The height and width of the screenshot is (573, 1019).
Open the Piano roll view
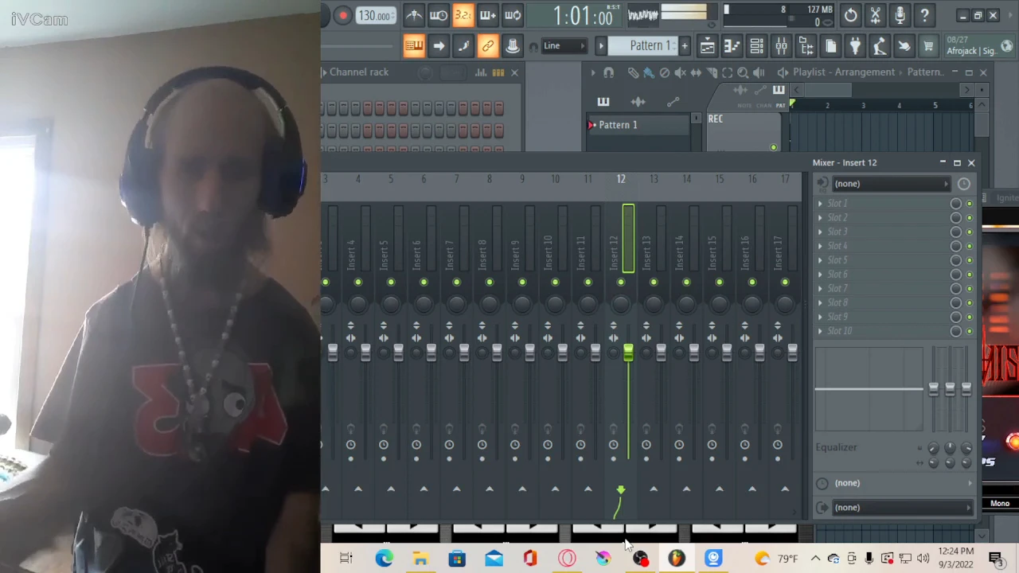(x=732, y=46)
